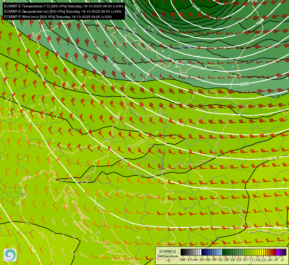Select the ECMWF-E Geopotential 500 hPa title line

[63, 11]
